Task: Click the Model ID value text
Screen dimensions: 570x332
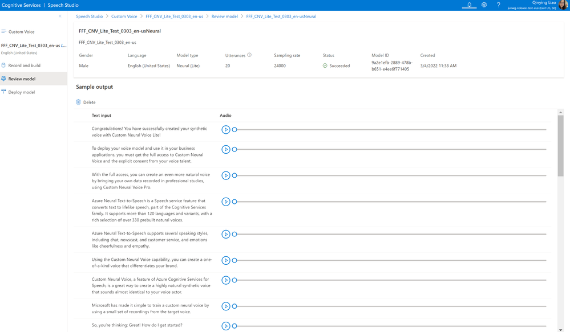Action: tap(392, 65)
